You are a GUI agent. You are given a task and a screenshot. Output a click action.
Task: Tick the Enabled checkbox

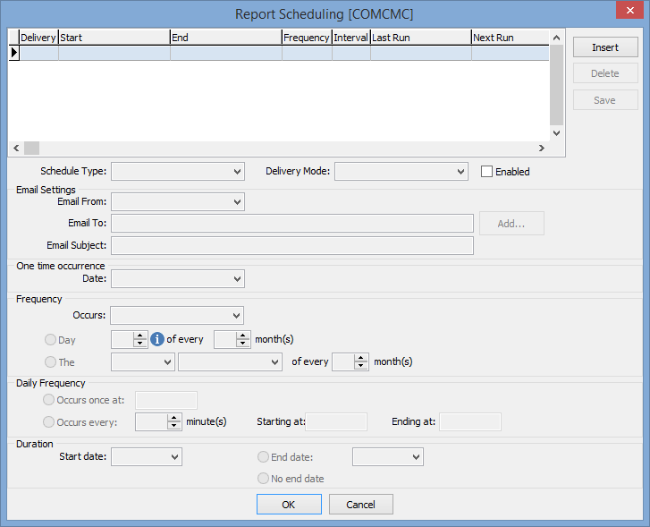click(486, 172)
